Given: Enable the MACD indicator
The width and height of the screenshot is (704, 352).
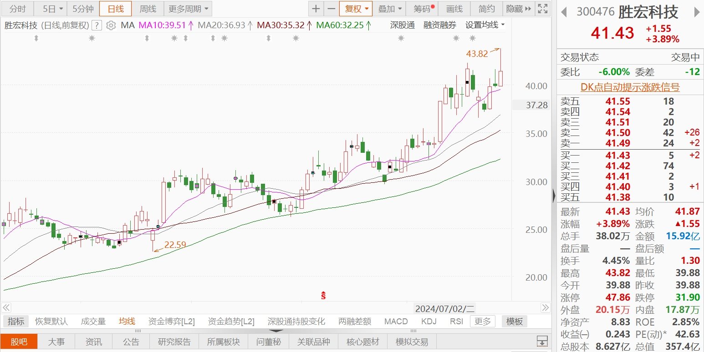Looking at the screenshot, I should click(x=396, y=322).
